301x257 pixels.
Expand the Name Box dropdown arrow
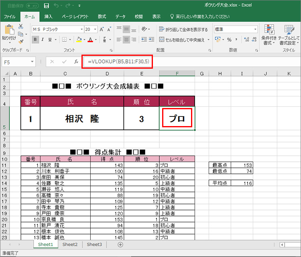click(33, 62)
